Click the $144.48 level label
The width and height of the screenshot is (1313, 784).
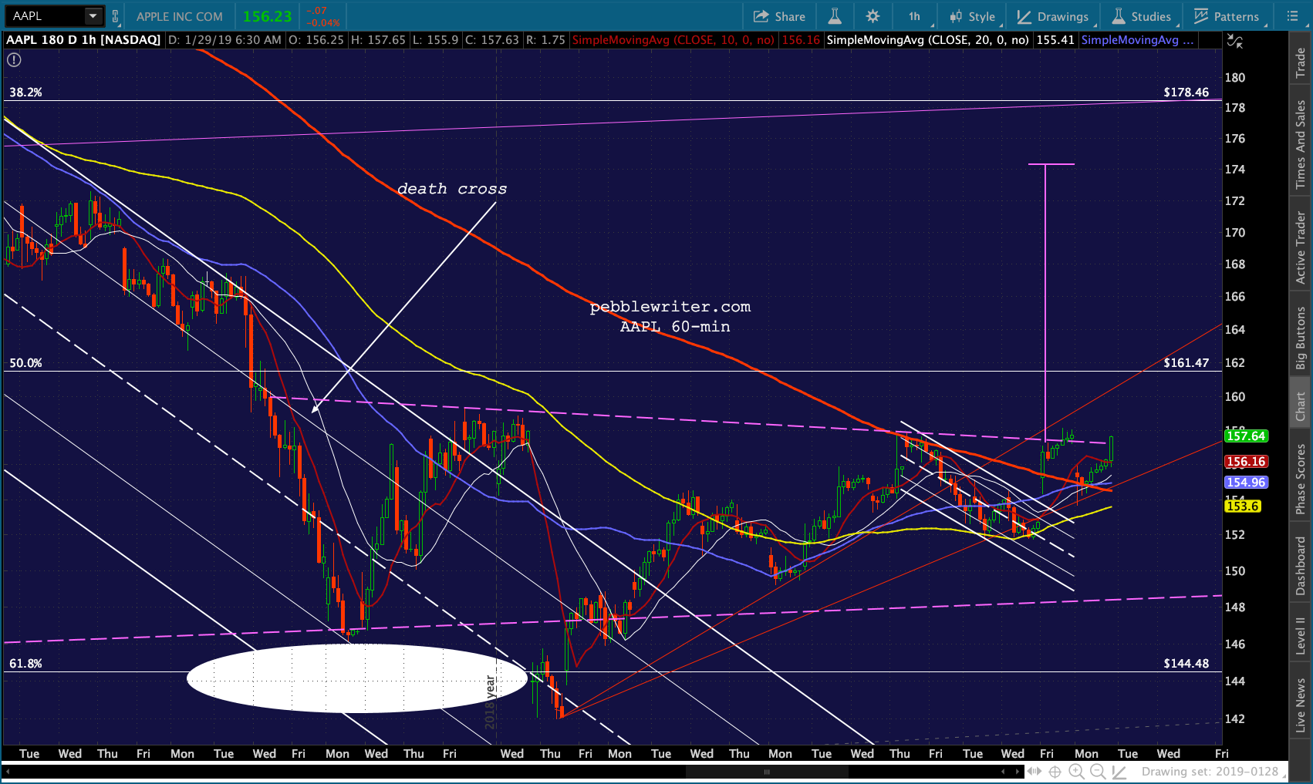pyautogui.click(x=1186, y=664)
